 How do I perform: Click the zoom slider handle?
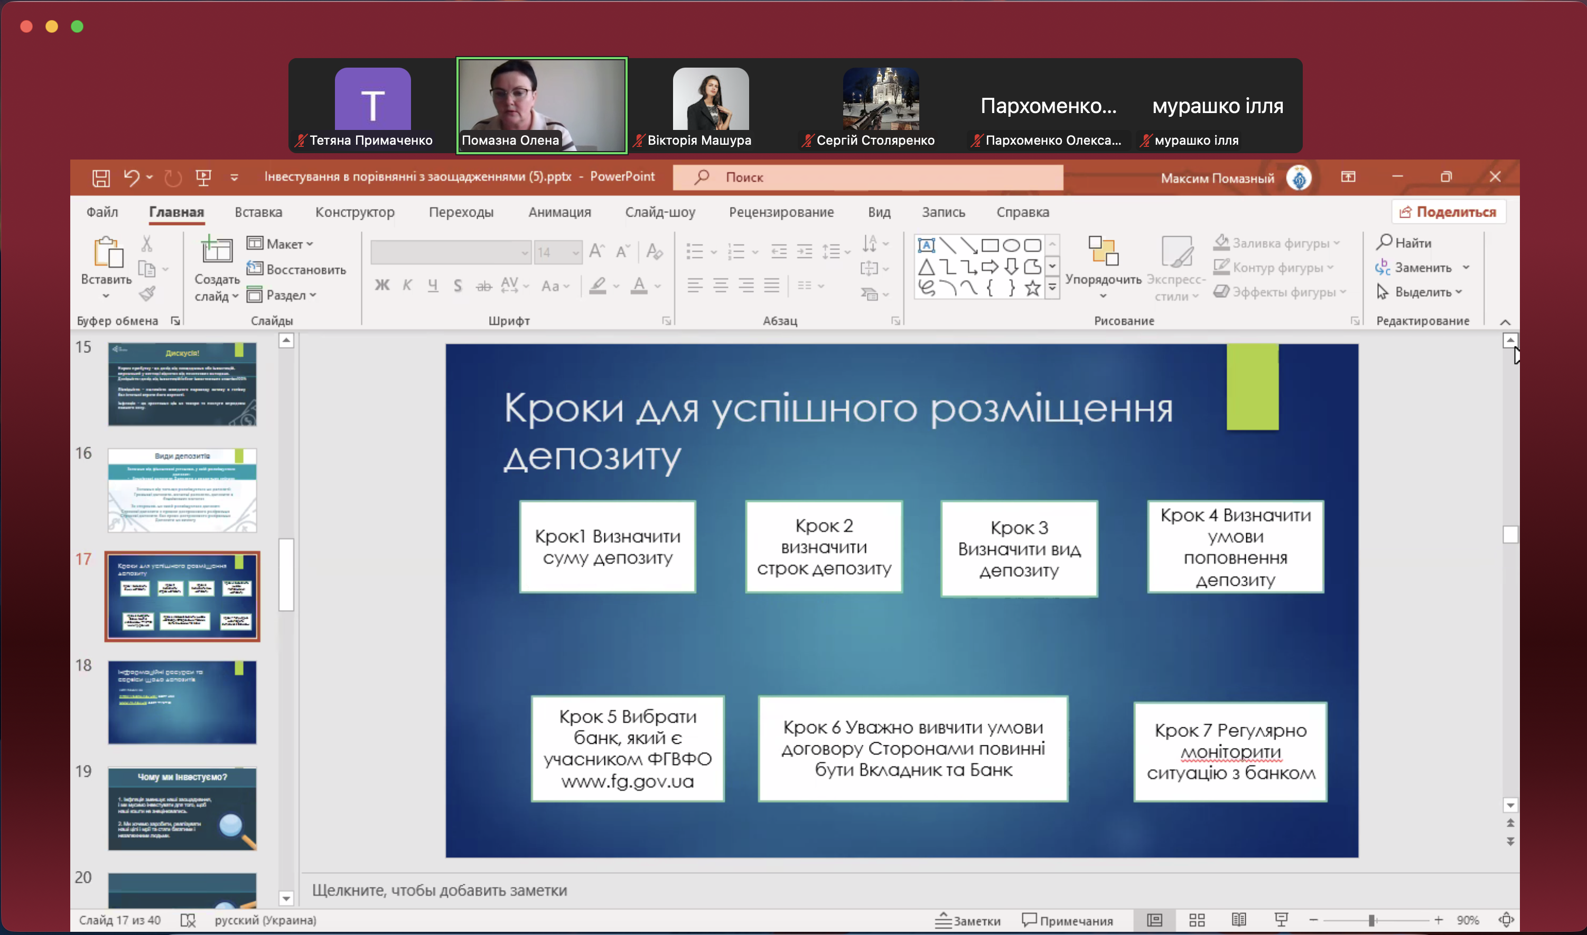(x=1371, y=921)
